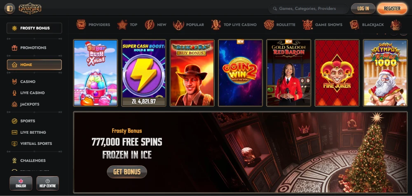Open the Help Centre button
The width and height of the screenshot is (412, 196).
pos(47,183)
